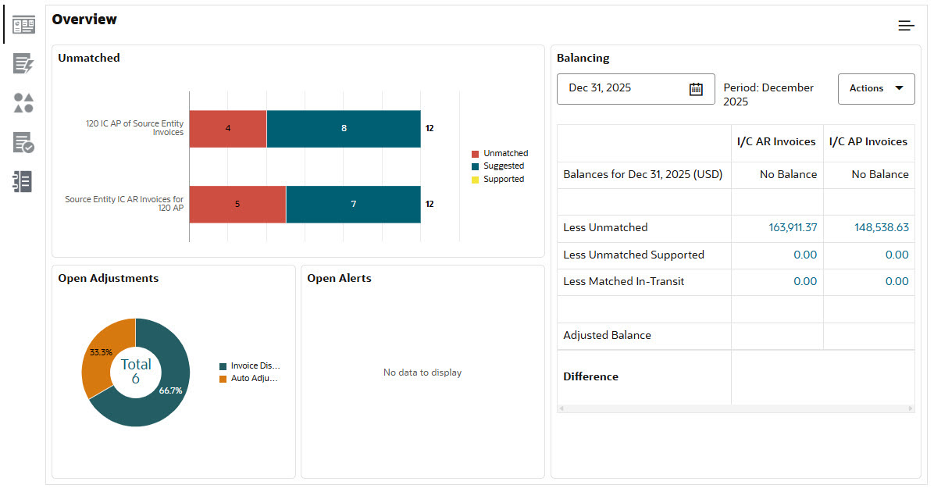
Task: Click the Less Unmatched row label
Action: click(x=605, y=227)
